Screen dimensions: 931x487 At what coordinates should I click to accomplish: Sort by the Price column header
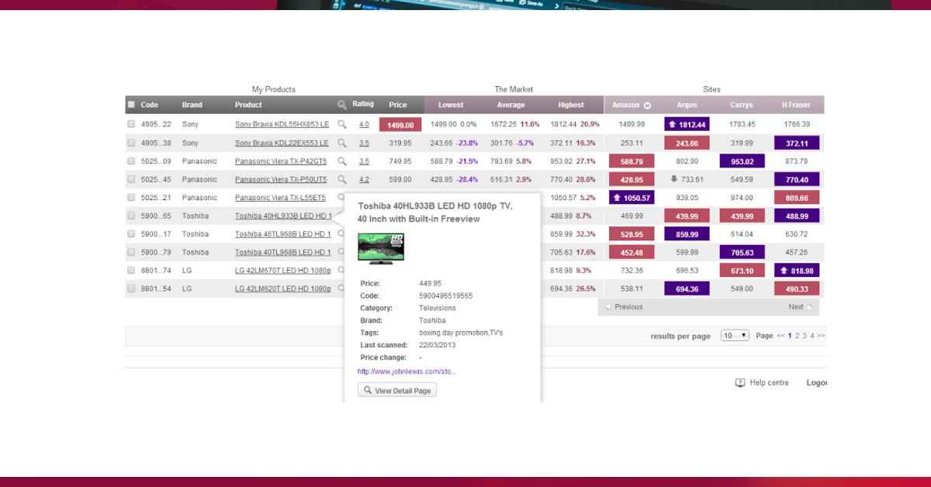[x=398, y=105]
